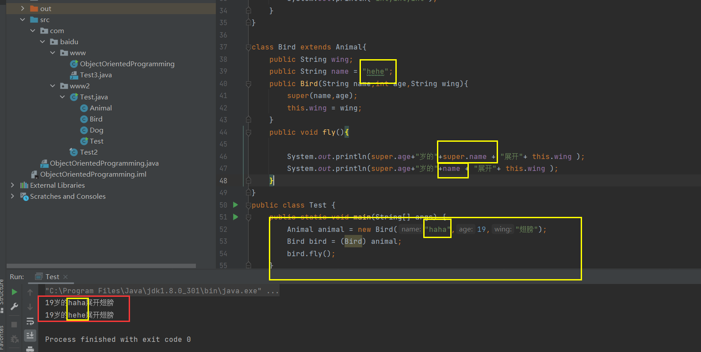Click 'public String wing;' on line 38

[x=311, y=59]
